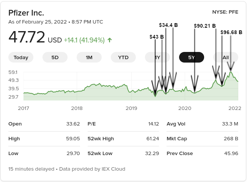Select the 5Y range tab
This screenshot has height=182, width=247.
[192, 57]
